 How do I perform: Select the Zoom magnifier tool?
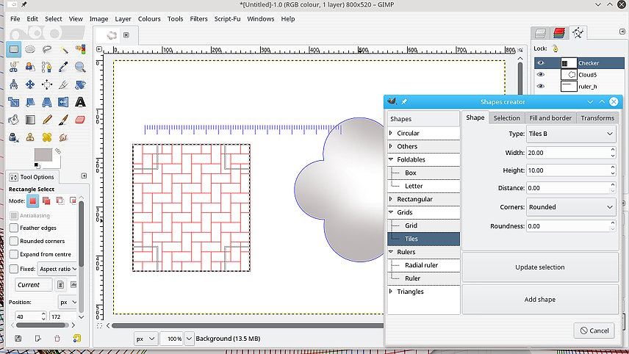(80, 67)
